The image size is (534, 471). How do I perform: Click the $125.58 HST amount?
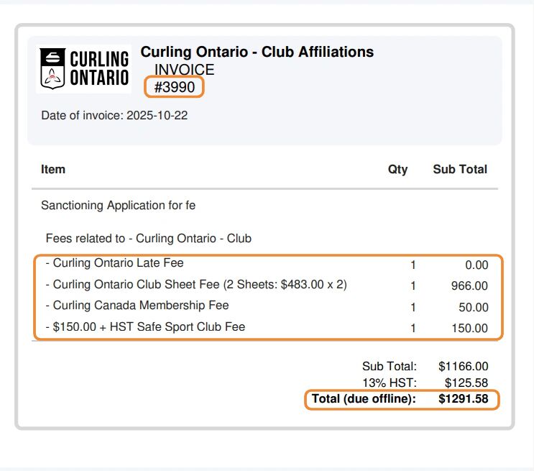[x=466, y=383]
